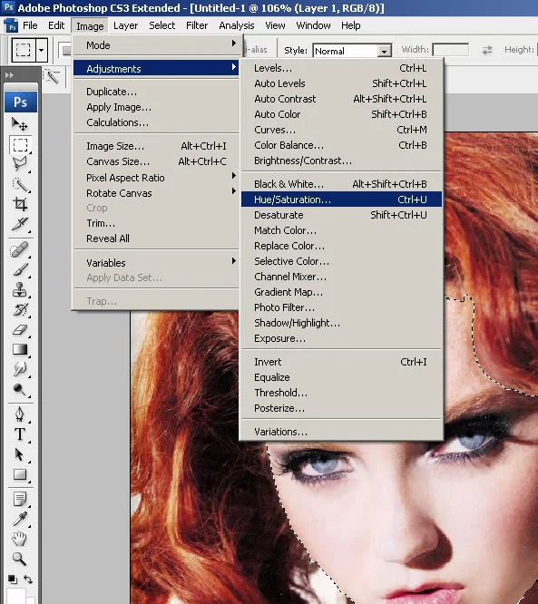The image size is (538, 604).
Task: Click the Ps logo atop toolbox
Action: tap(21, 102)
